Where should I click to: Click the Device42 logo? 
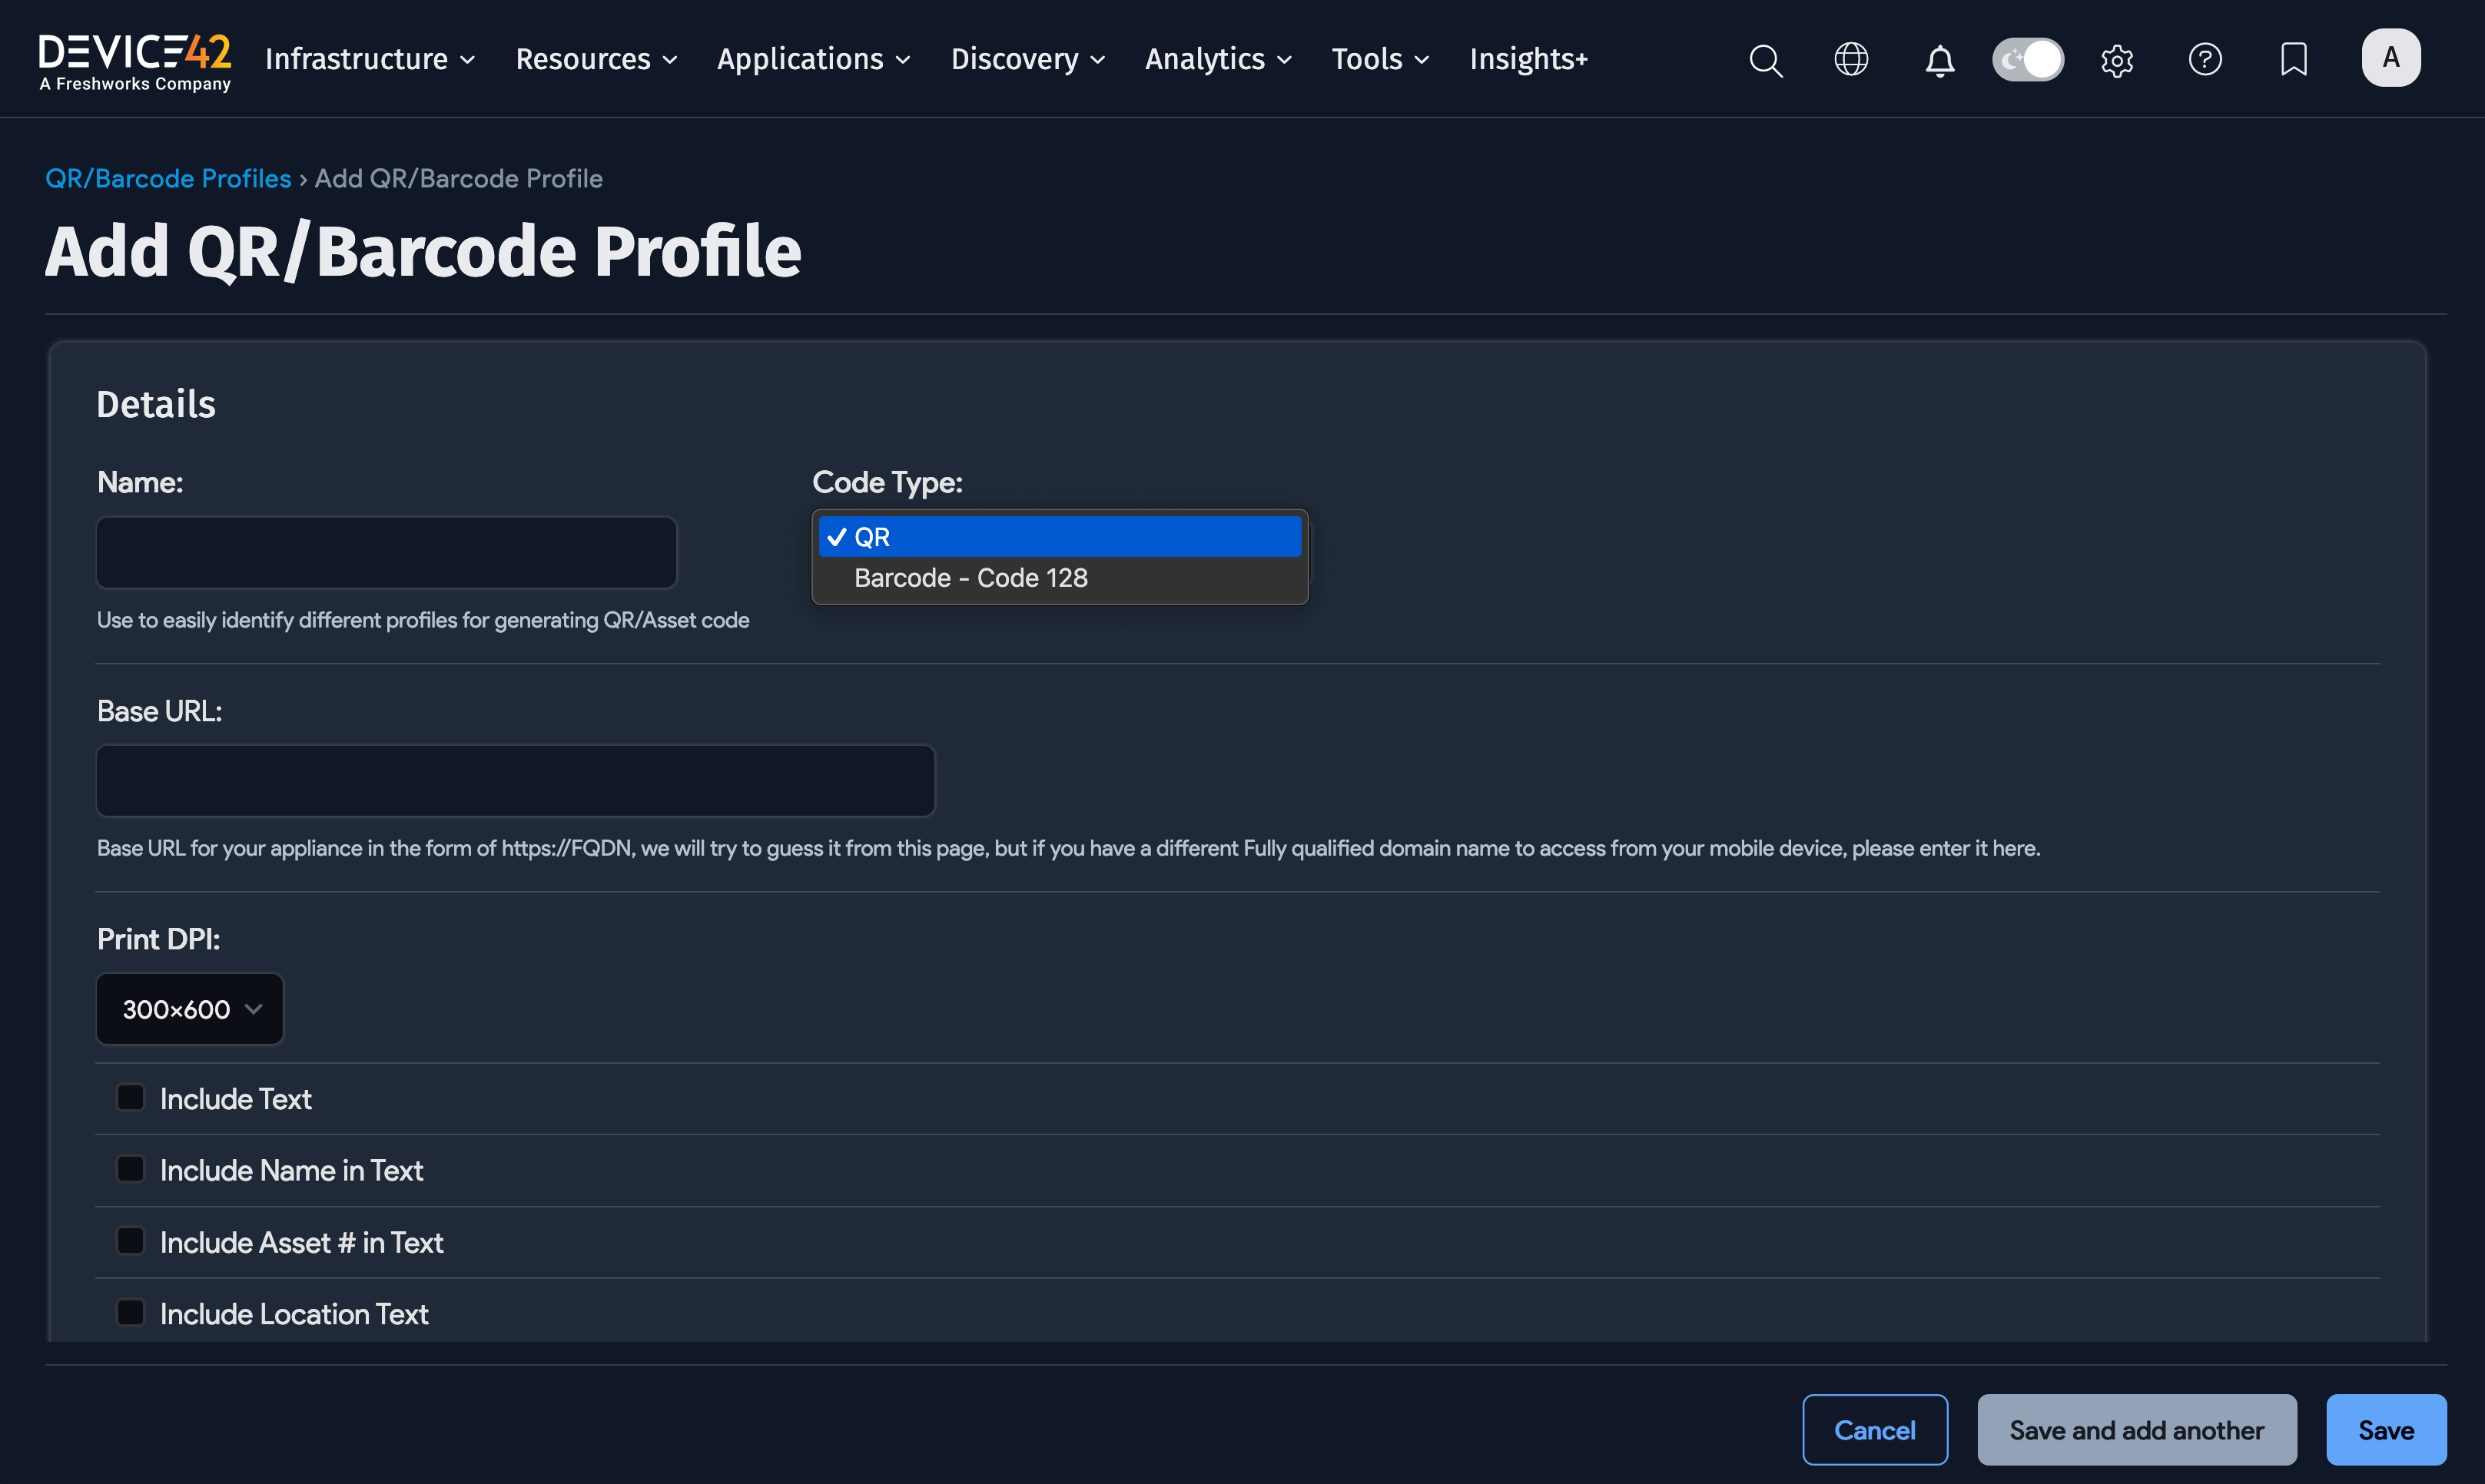[134, 58]
